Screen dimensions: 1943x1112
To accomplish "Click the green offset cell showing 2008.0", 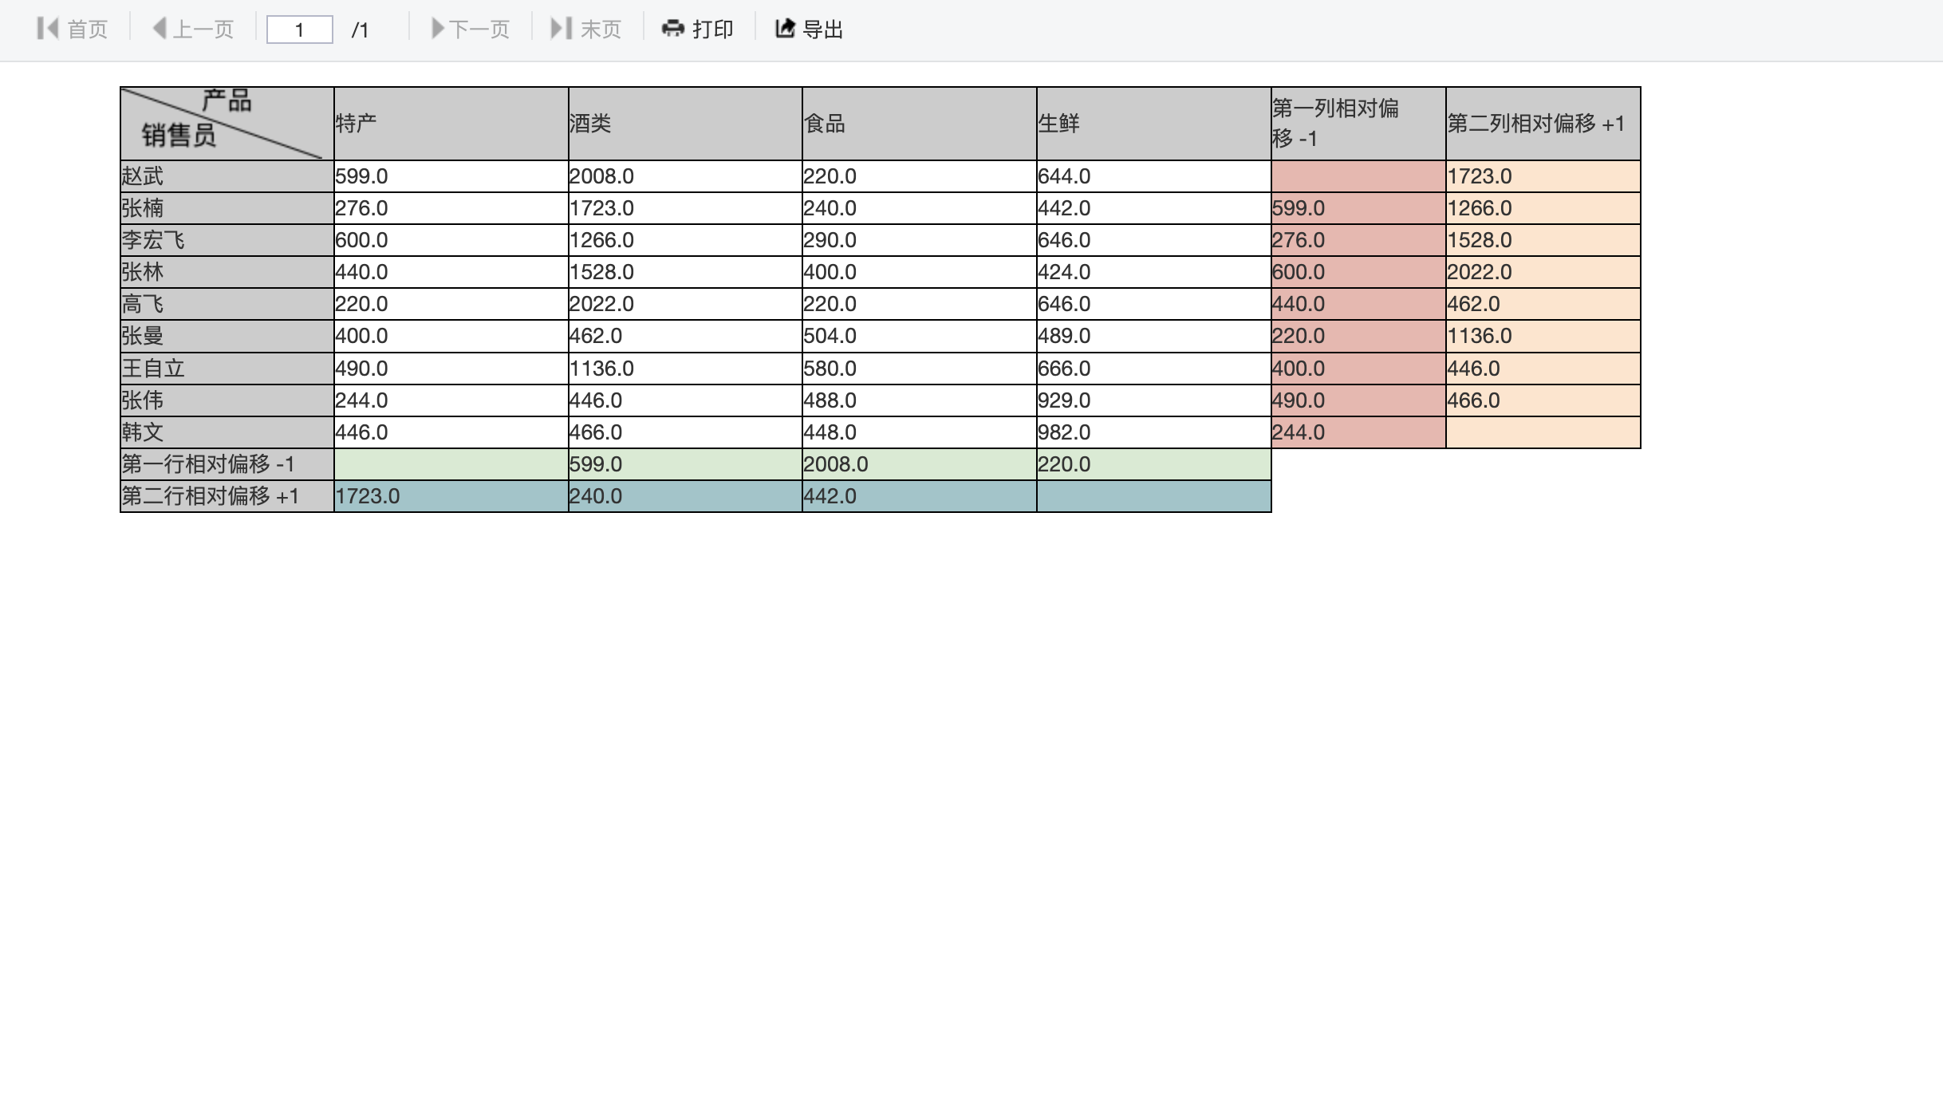I will pyautogui.click(x=920, y=464).
